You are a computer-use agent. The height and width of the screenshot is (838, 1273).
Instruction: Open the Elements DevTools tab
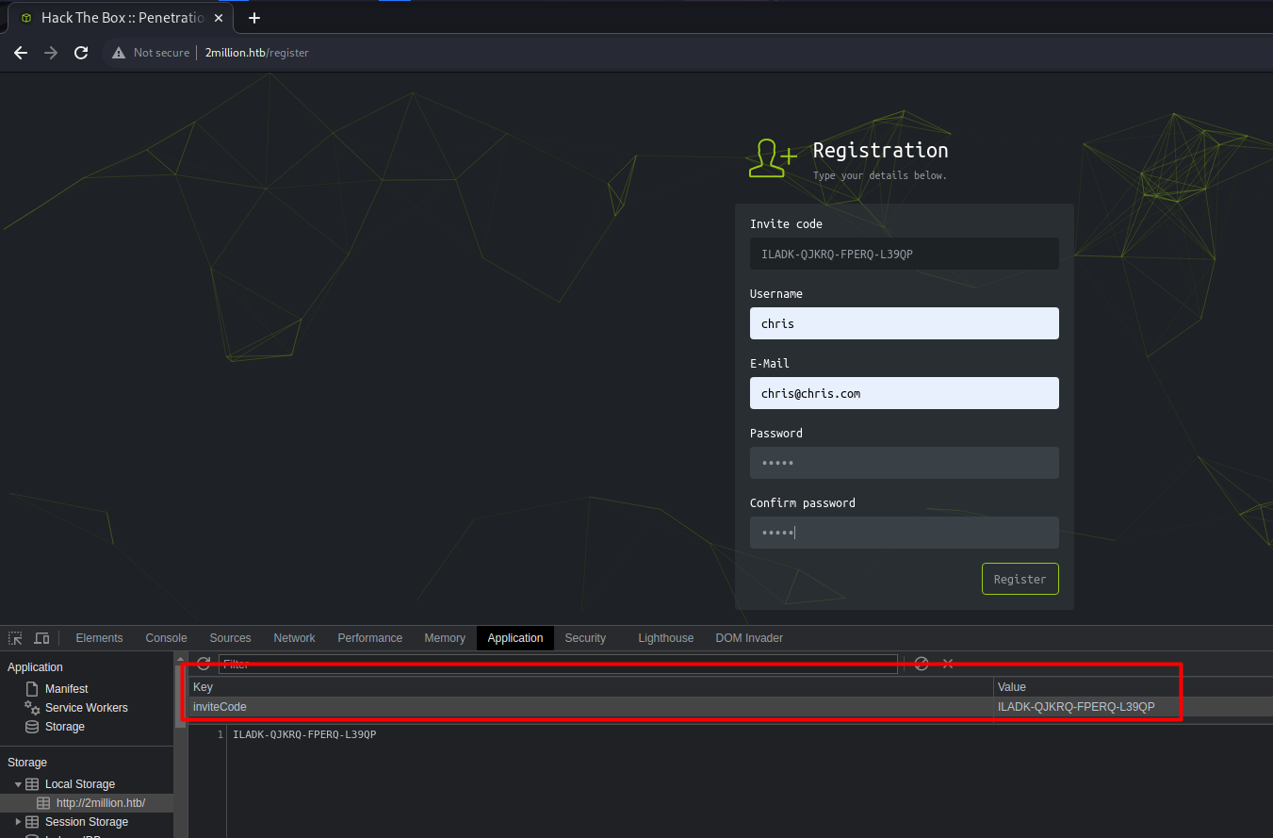[x=99, y=638]
